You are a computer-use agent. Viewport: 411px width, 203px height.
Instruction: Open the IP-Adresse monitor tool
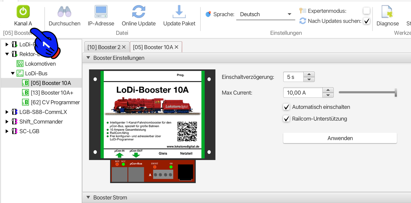[x=101, y=12]
